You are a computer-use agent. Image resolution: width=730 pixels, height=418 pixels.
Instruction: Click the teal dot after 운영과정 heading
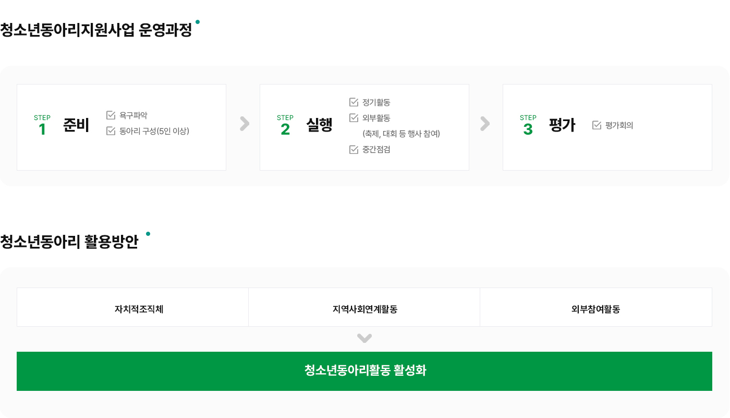click(x=198, y=22)
